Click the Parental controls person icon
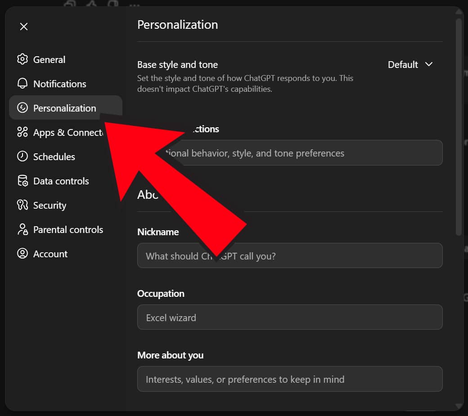 [22, 229]
